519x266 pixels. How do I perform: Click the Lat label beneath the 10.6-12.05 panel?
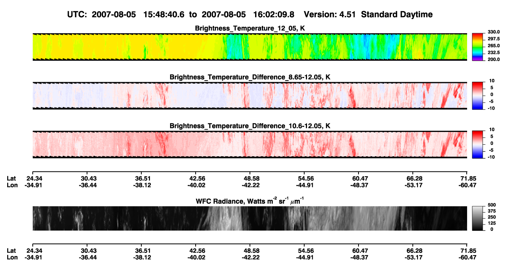pyautogui.click(x=12, y=178)
